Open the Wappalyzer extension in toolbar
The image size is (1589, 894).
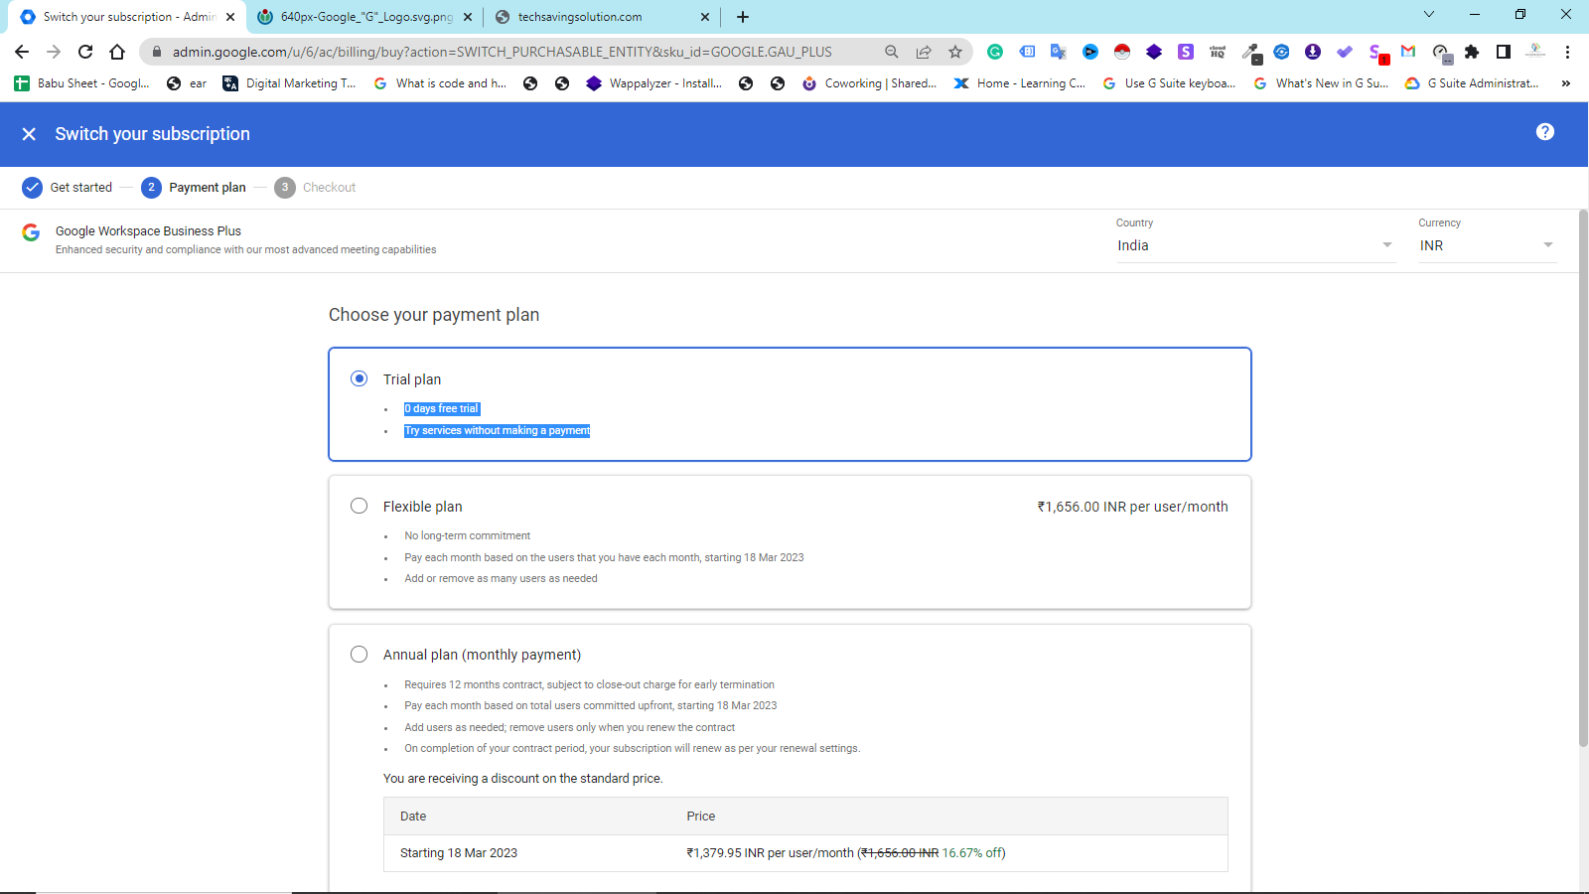pos(1154,52)
